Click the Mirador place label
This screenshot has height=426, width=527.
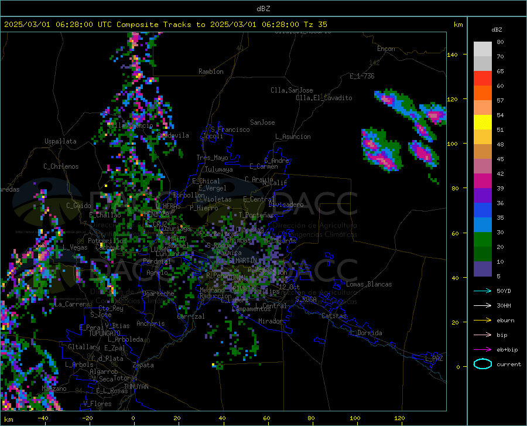(271, 321)
